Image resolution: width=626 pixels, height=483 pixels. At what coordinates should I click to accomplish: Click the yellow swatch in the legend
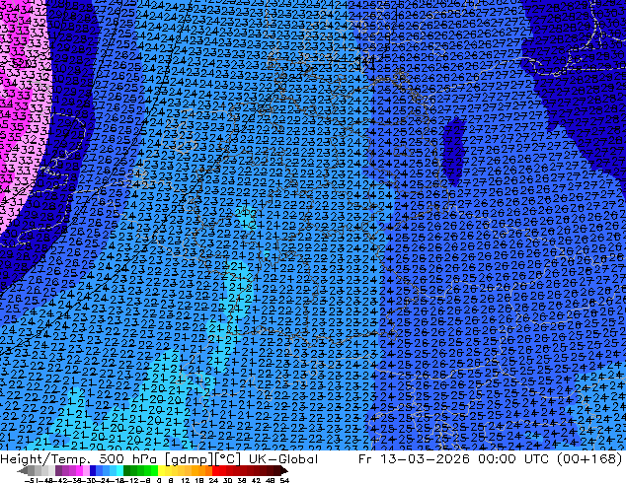(x=161, y=470)
